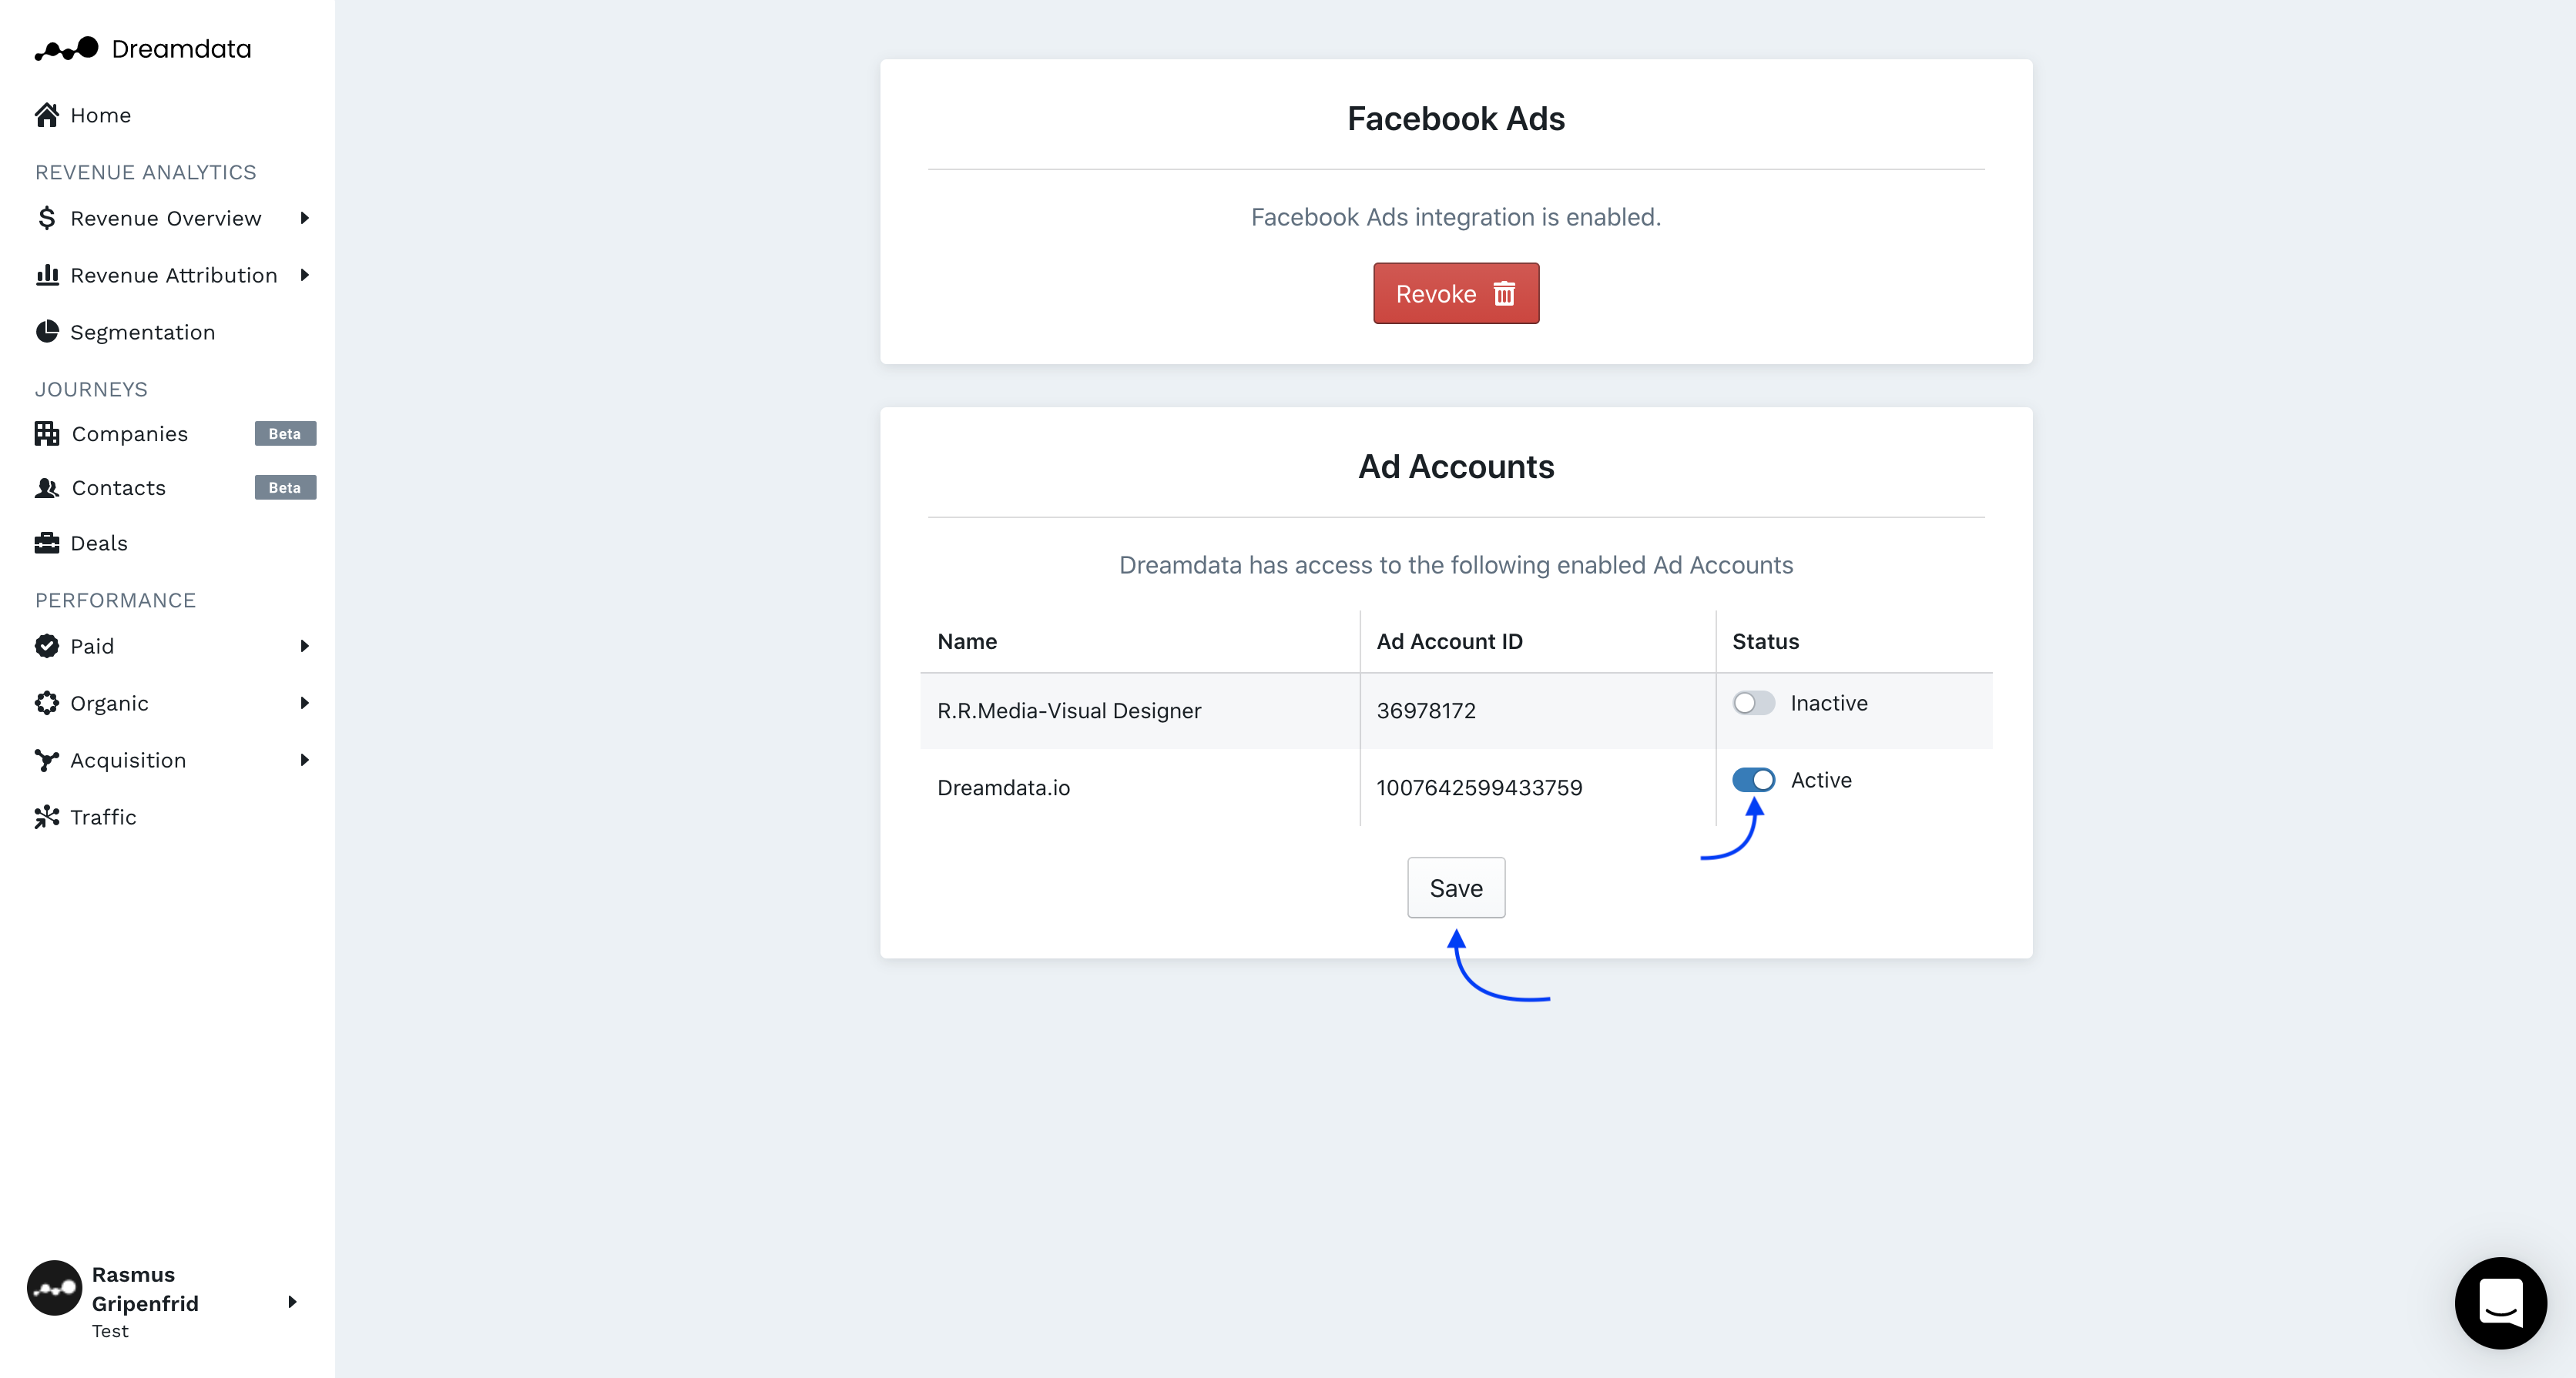Expand the Acquisition submenu arrow
The image size is (2576, 1378).
(x=305, y=760)
